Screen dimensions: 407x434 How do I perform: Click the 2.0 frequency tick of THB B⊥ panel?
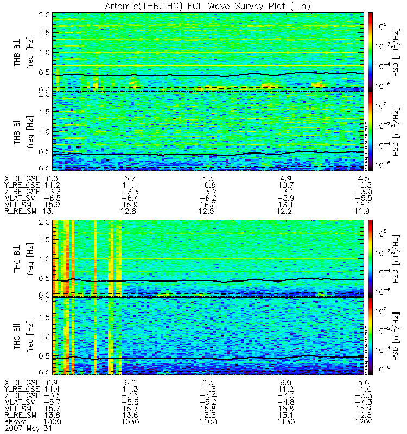point(44,15)
